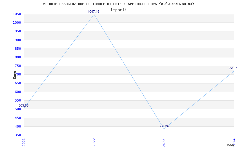Click the 2022 peak point on line
The image size is (237, 148).
[94, 15]
